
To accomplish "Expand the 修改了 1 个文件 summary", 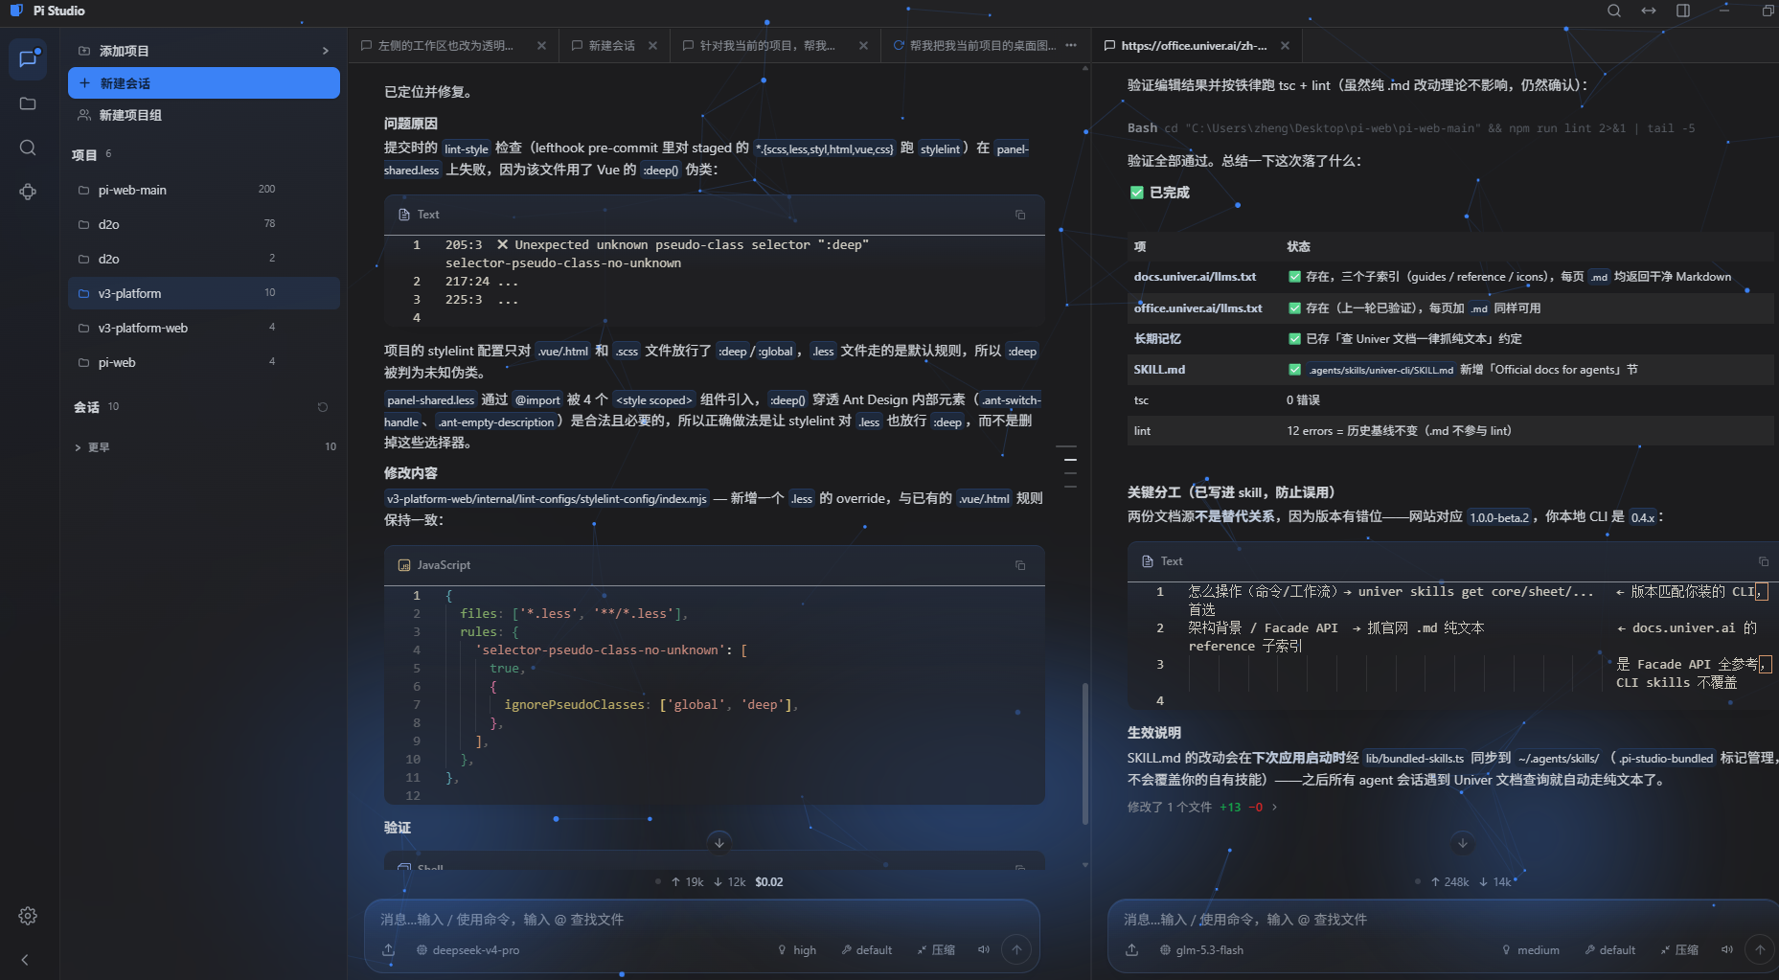I will click(x=1202, y=808).
